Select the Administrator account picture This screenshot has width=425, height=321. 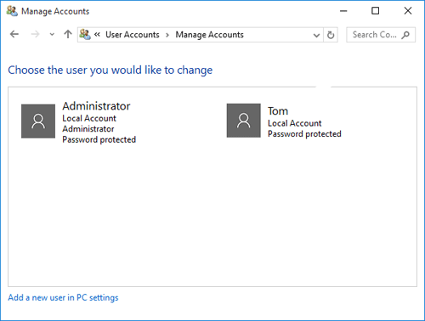38,121
